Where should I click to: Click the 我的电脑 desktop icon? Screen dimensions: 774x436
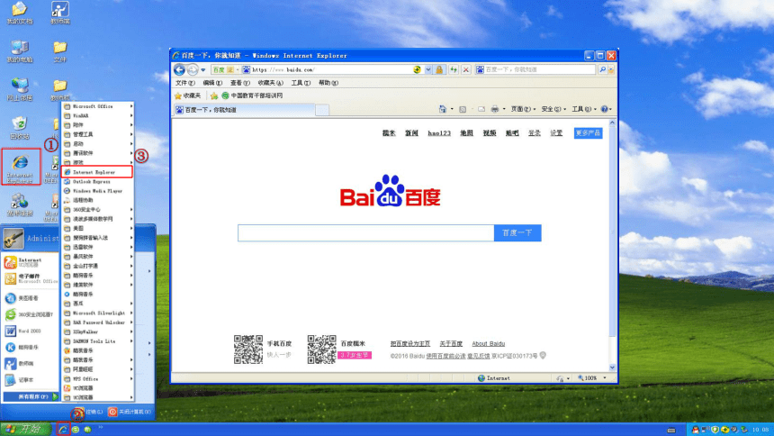(20, 51)
